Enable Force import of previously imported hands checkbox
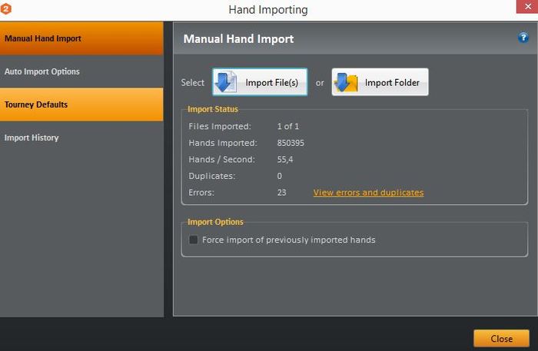Screen dimensions: 538x351 tap(194, 240)
